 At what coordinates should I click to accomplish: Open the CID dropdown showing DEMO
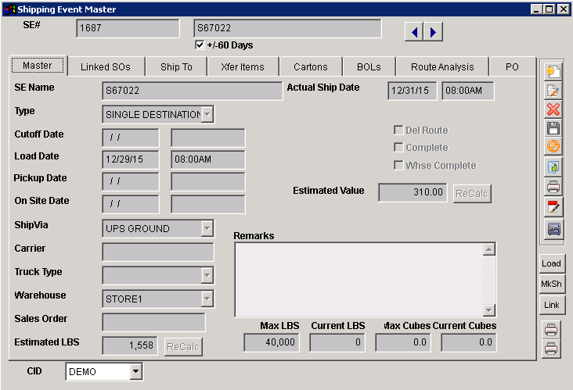[135, 372]
